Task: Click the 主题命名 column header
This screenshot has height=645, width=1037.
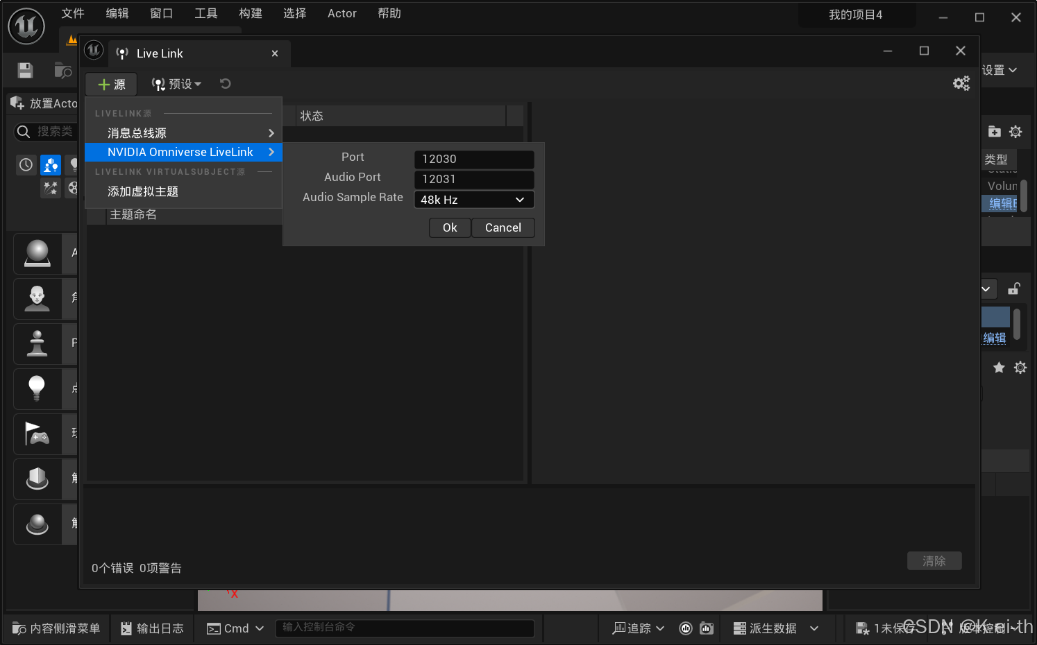Action: pyautogui.click(x=194, y=215)
